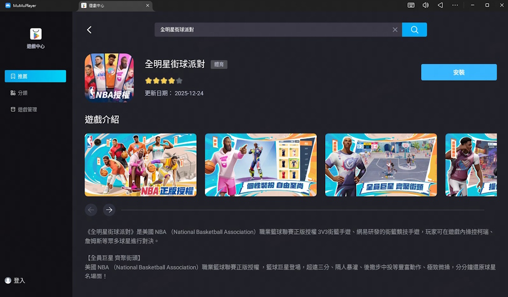Screen dimensions: 508x297
Task: Show next screenshots with right arrow button
Action: point(109,210)
